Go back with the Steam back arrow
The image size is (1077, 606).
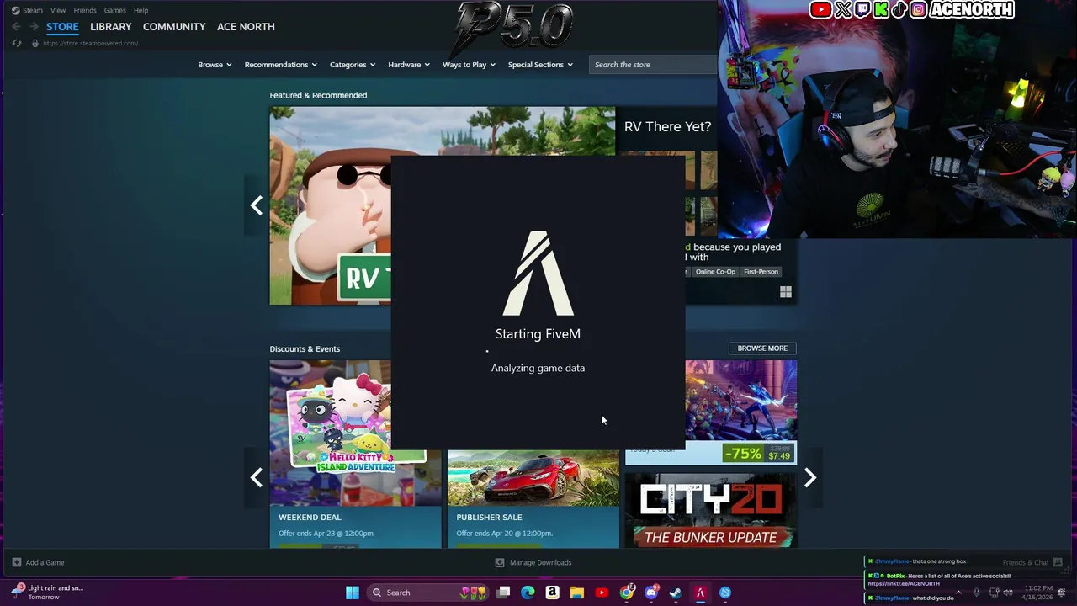pyautogui.click(x=17, y=27)
